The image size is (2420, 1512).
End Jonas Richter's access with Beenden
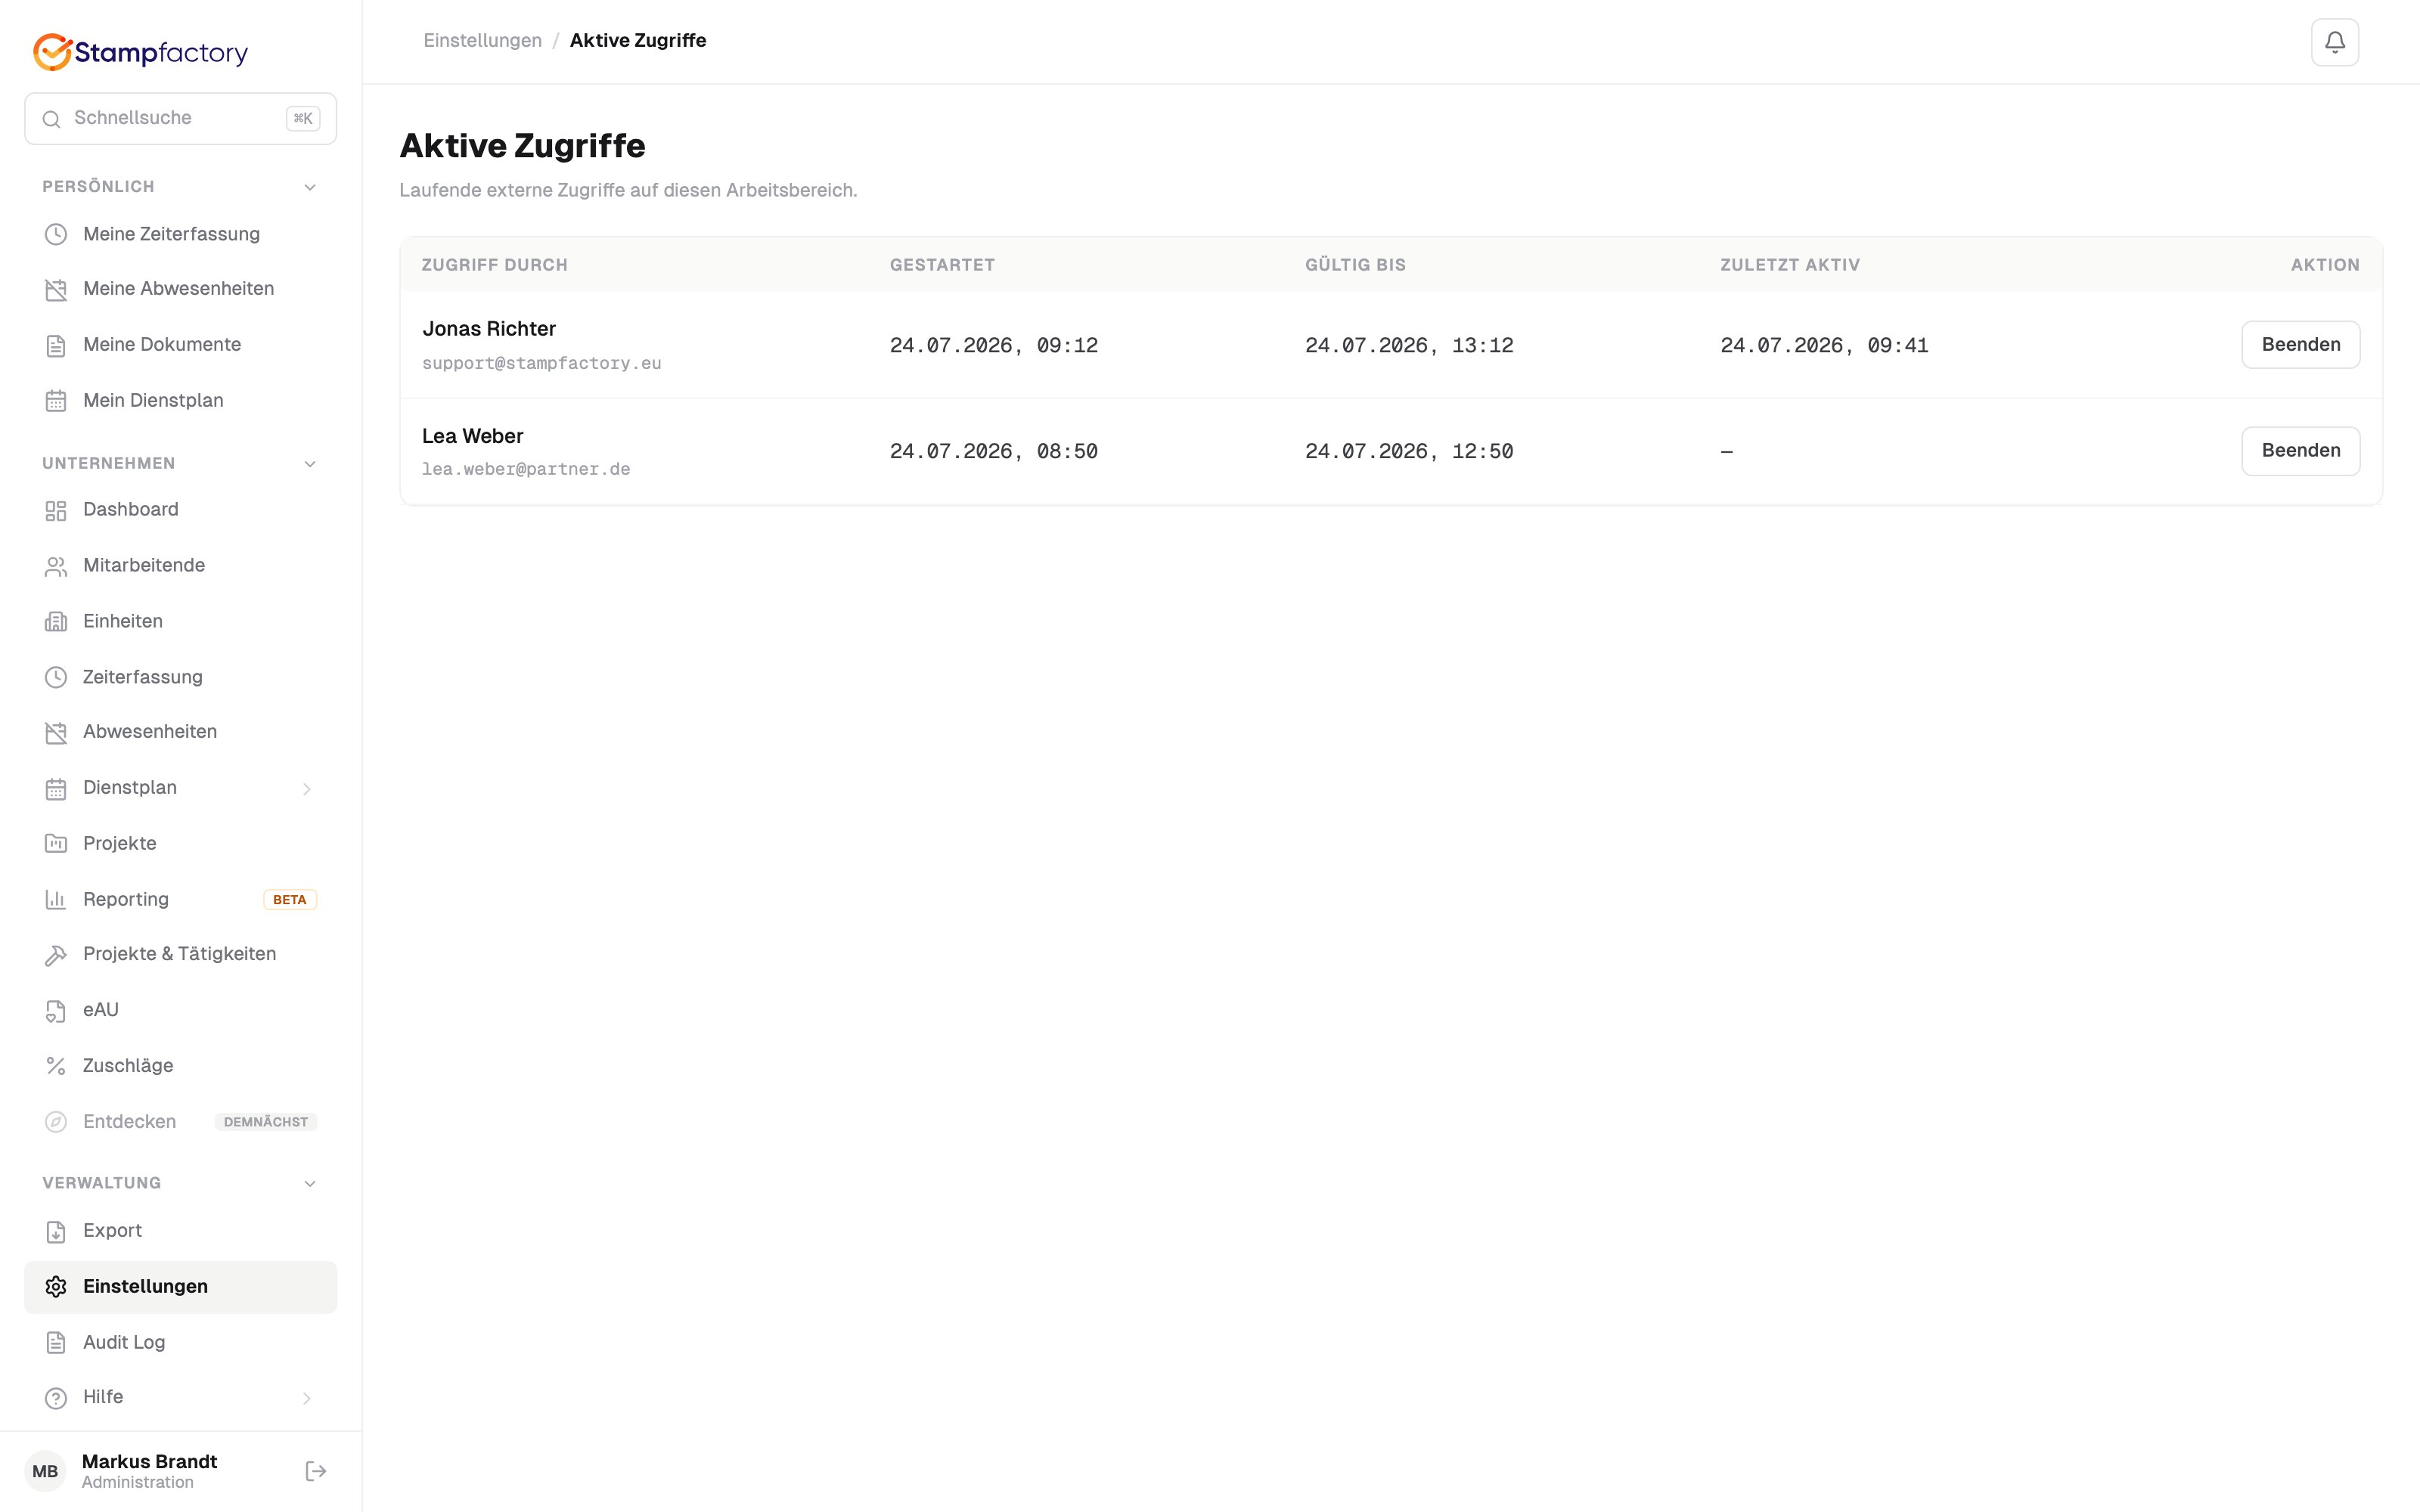(2300, 345)
